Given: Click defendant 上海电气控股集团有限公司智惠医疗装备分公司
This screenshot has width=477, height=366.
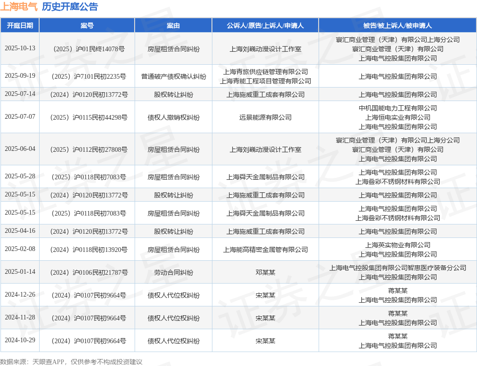Looking at the screenshot, I should 398,268.
